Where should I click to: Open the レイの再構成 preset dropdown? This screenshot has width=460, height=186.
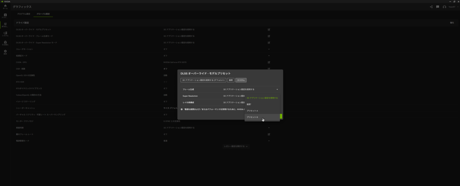[234, 102]
